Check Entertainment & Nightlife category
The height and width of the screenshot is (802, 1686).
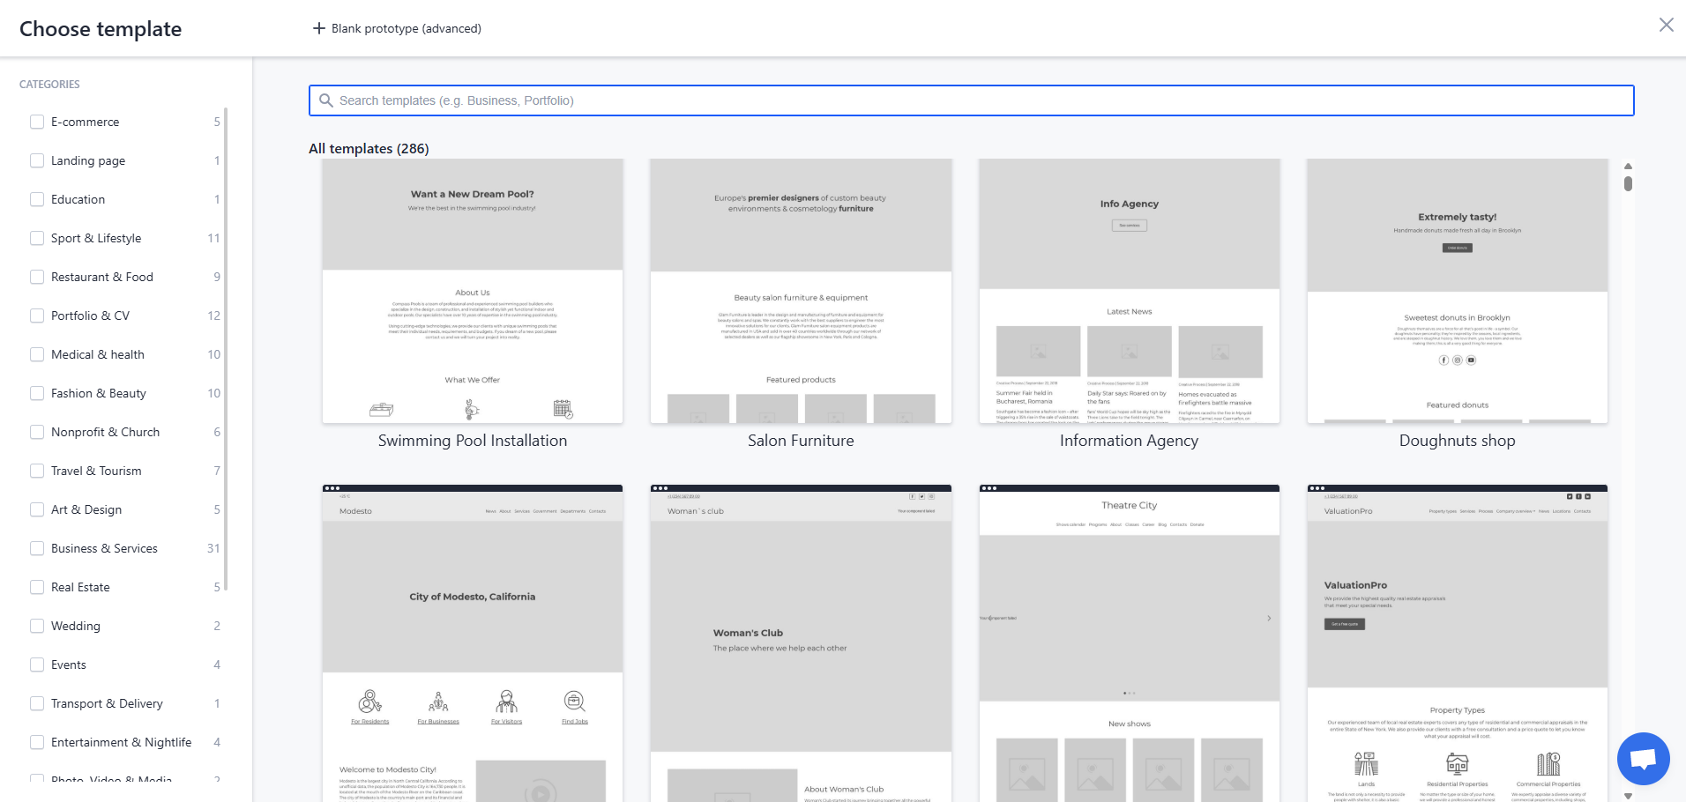pos(37,742)
